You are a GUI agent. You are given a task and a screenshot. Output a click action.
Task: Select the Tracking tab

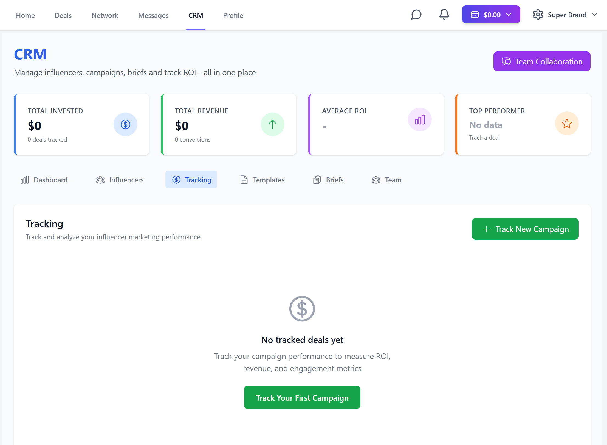[x=191, y=180]
